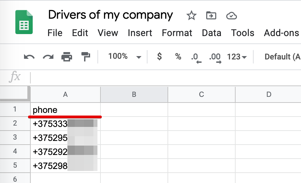Open the File menu
The image size is (301, 183).
click(55, 33)
